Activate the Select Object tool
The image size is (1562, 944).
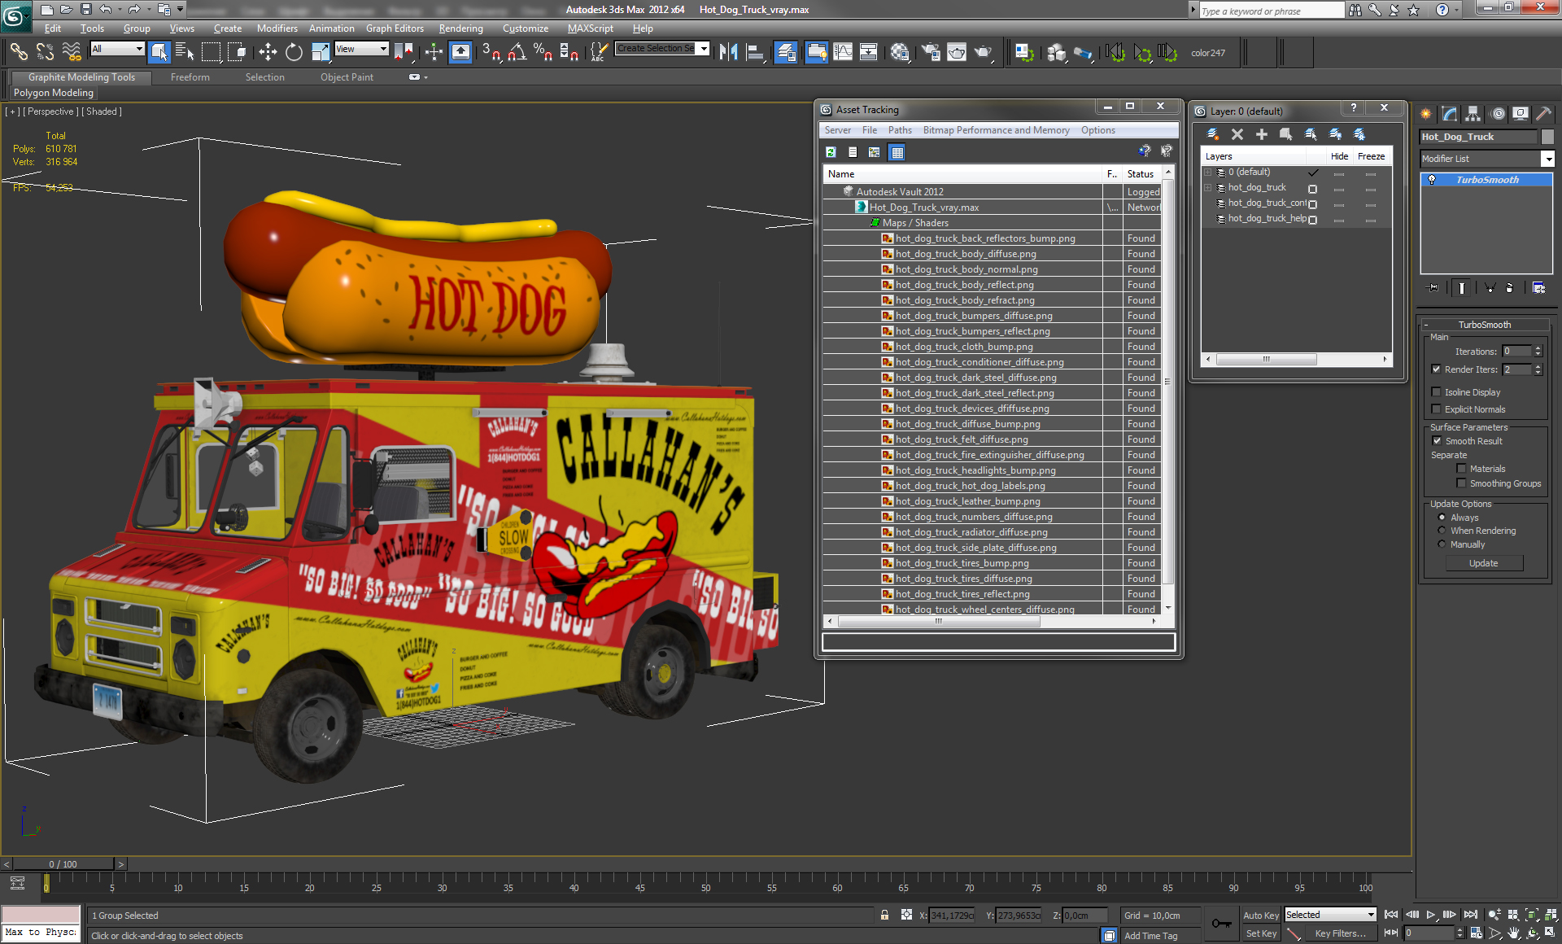click(x=159, y=52)
